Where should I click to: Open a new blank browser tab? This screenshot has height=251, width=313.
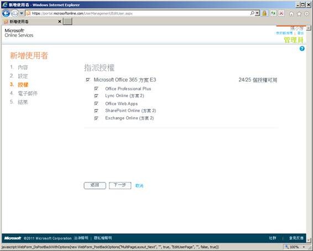click(67, 22)
